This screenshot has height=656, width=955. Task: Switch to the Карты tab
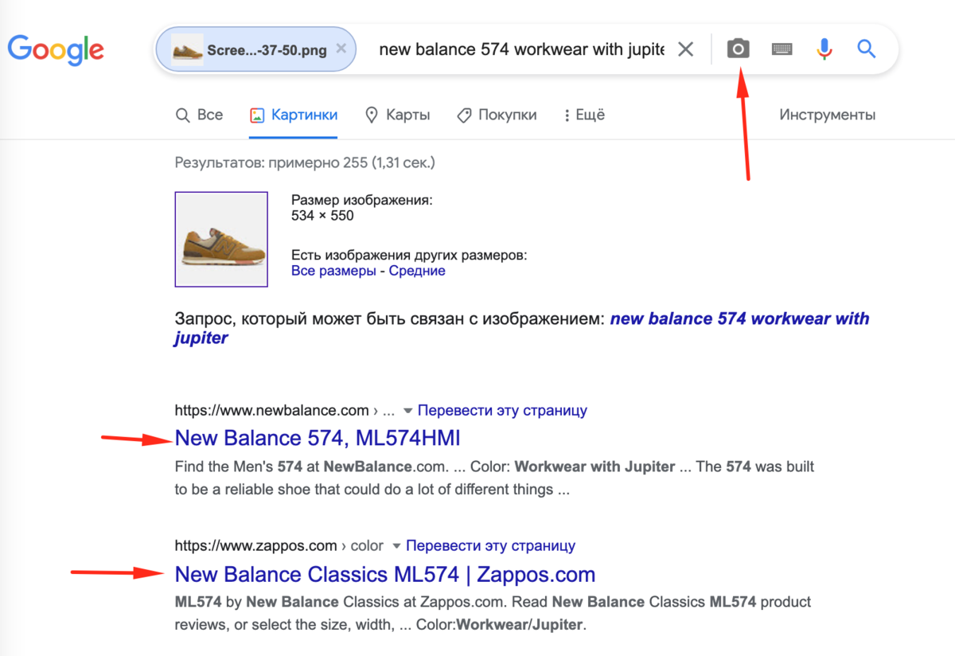[x=397, y=115]
